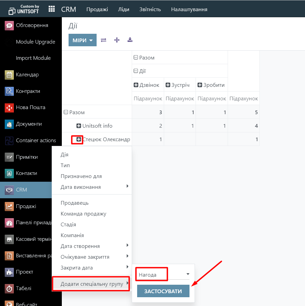Open Нова Пошта sidebar icon

[9, 107]
